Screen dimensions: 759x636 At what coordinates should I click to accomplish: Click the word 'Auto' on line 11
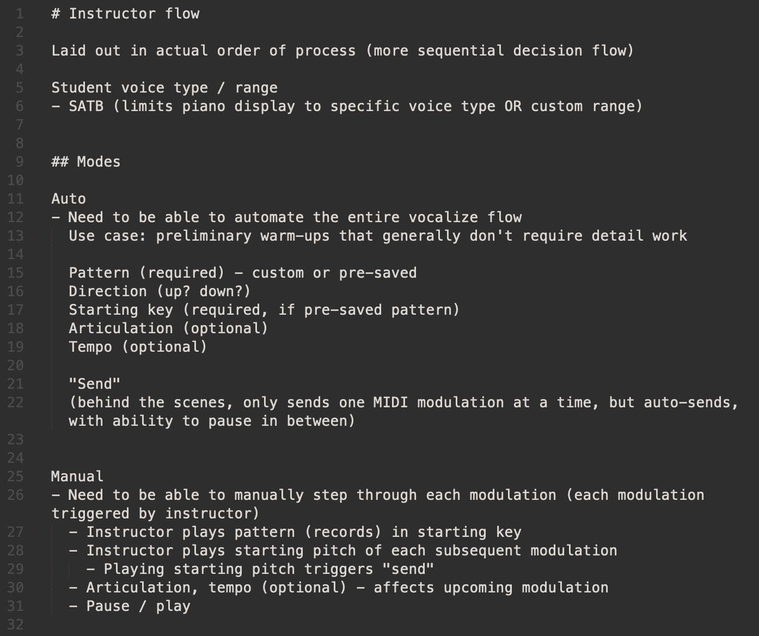pyautogui.click(x=69, y=199)
